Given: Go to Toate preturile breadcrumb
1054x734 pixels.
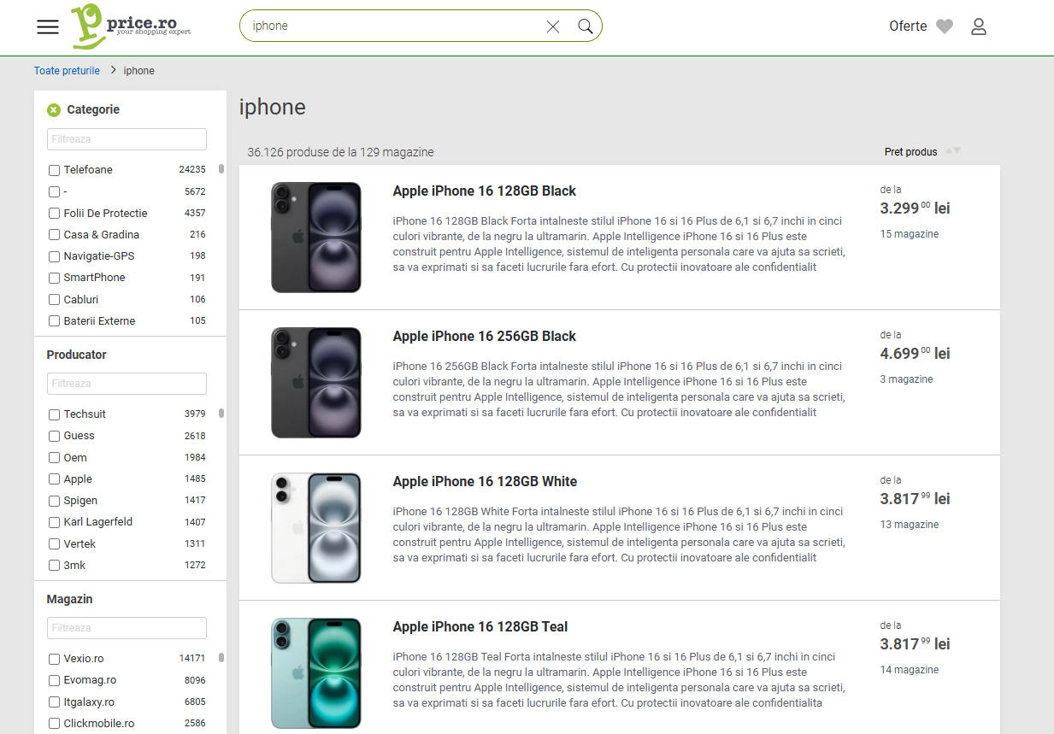Looking at the screenshot, I should [67, 71].
